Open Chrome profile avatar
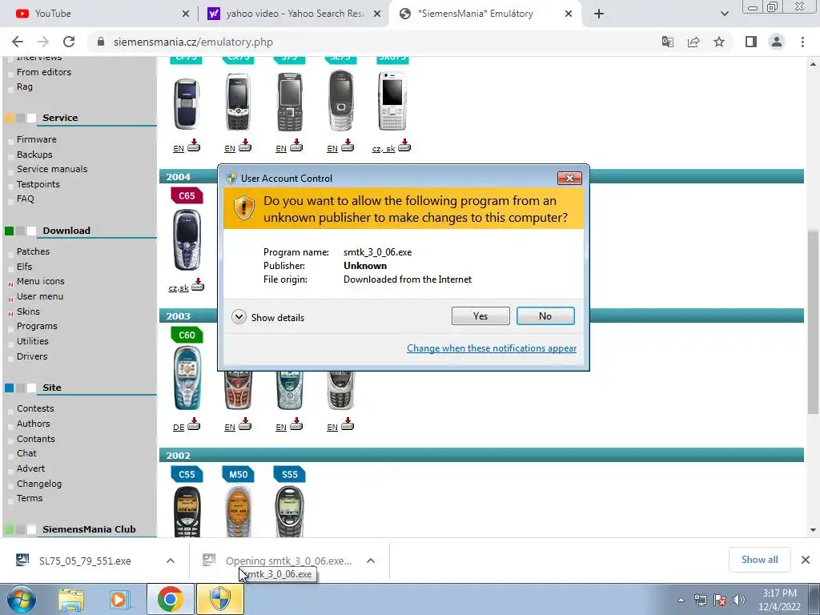This screenshot has width=820, height=615. point(777,42)
